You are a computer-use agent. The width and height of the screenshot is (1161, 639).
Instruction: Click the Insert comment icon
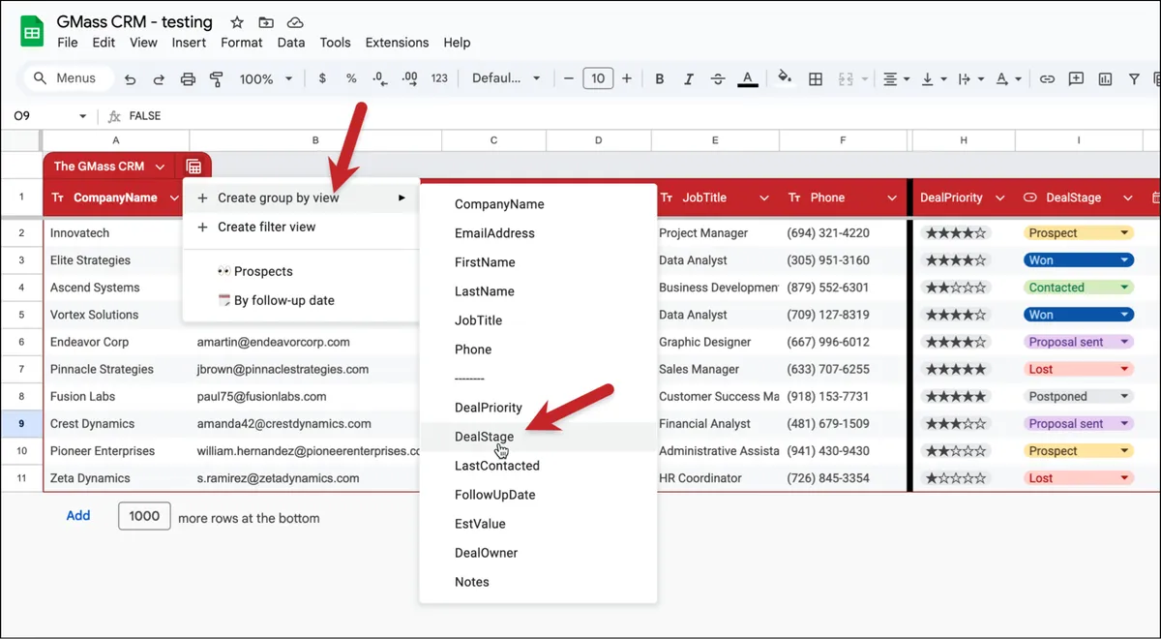(x=1076, y=79)
